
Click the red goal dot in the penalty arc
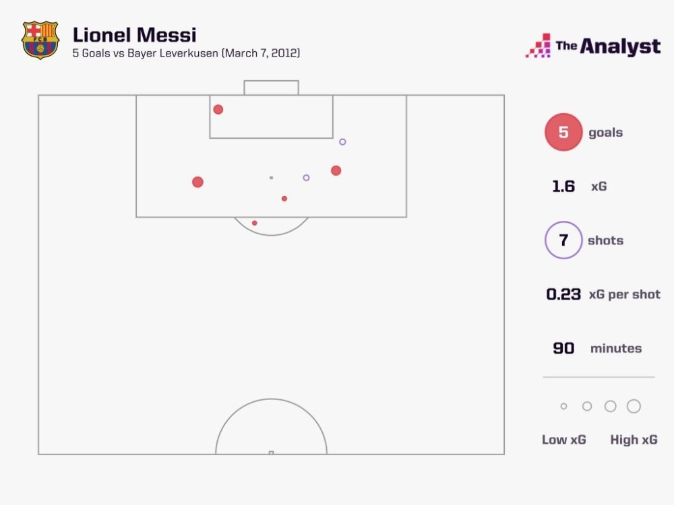pos(255,224)
